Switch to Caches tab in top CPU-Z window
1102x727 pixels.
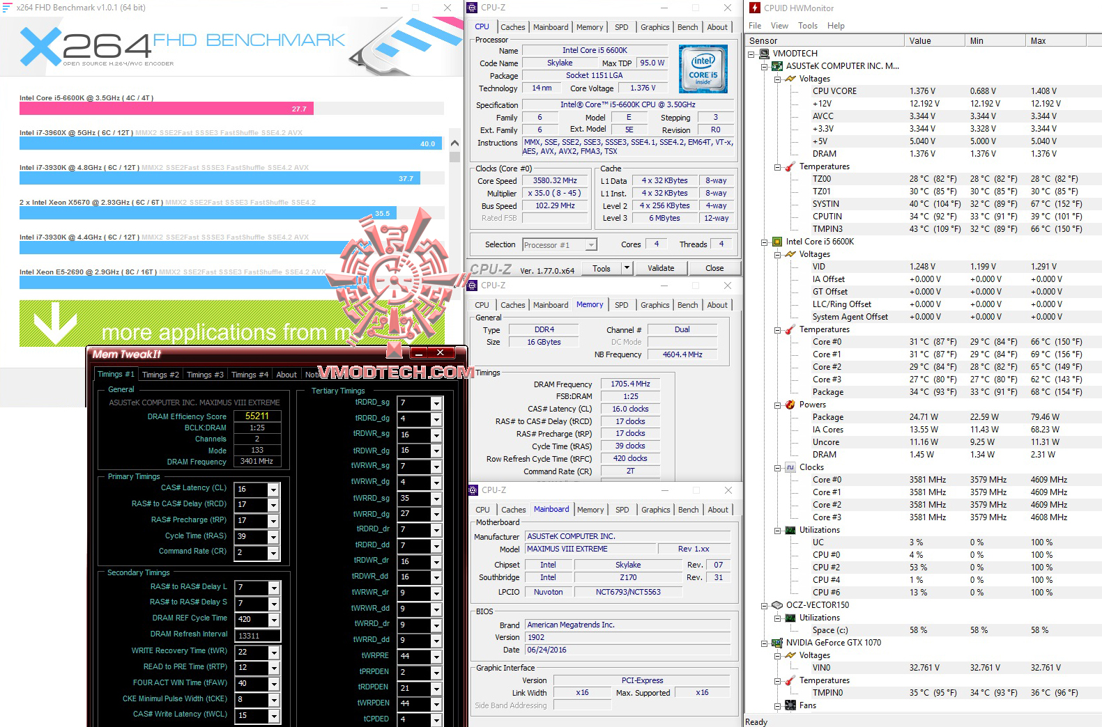point(512,27)
